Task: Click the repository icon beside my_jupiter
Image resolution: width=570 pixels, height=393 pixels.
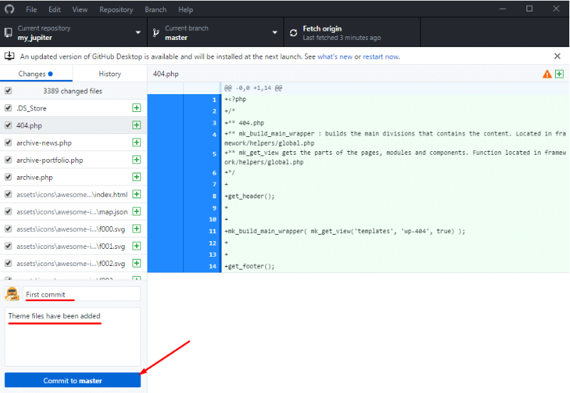Action: point(8,33)
